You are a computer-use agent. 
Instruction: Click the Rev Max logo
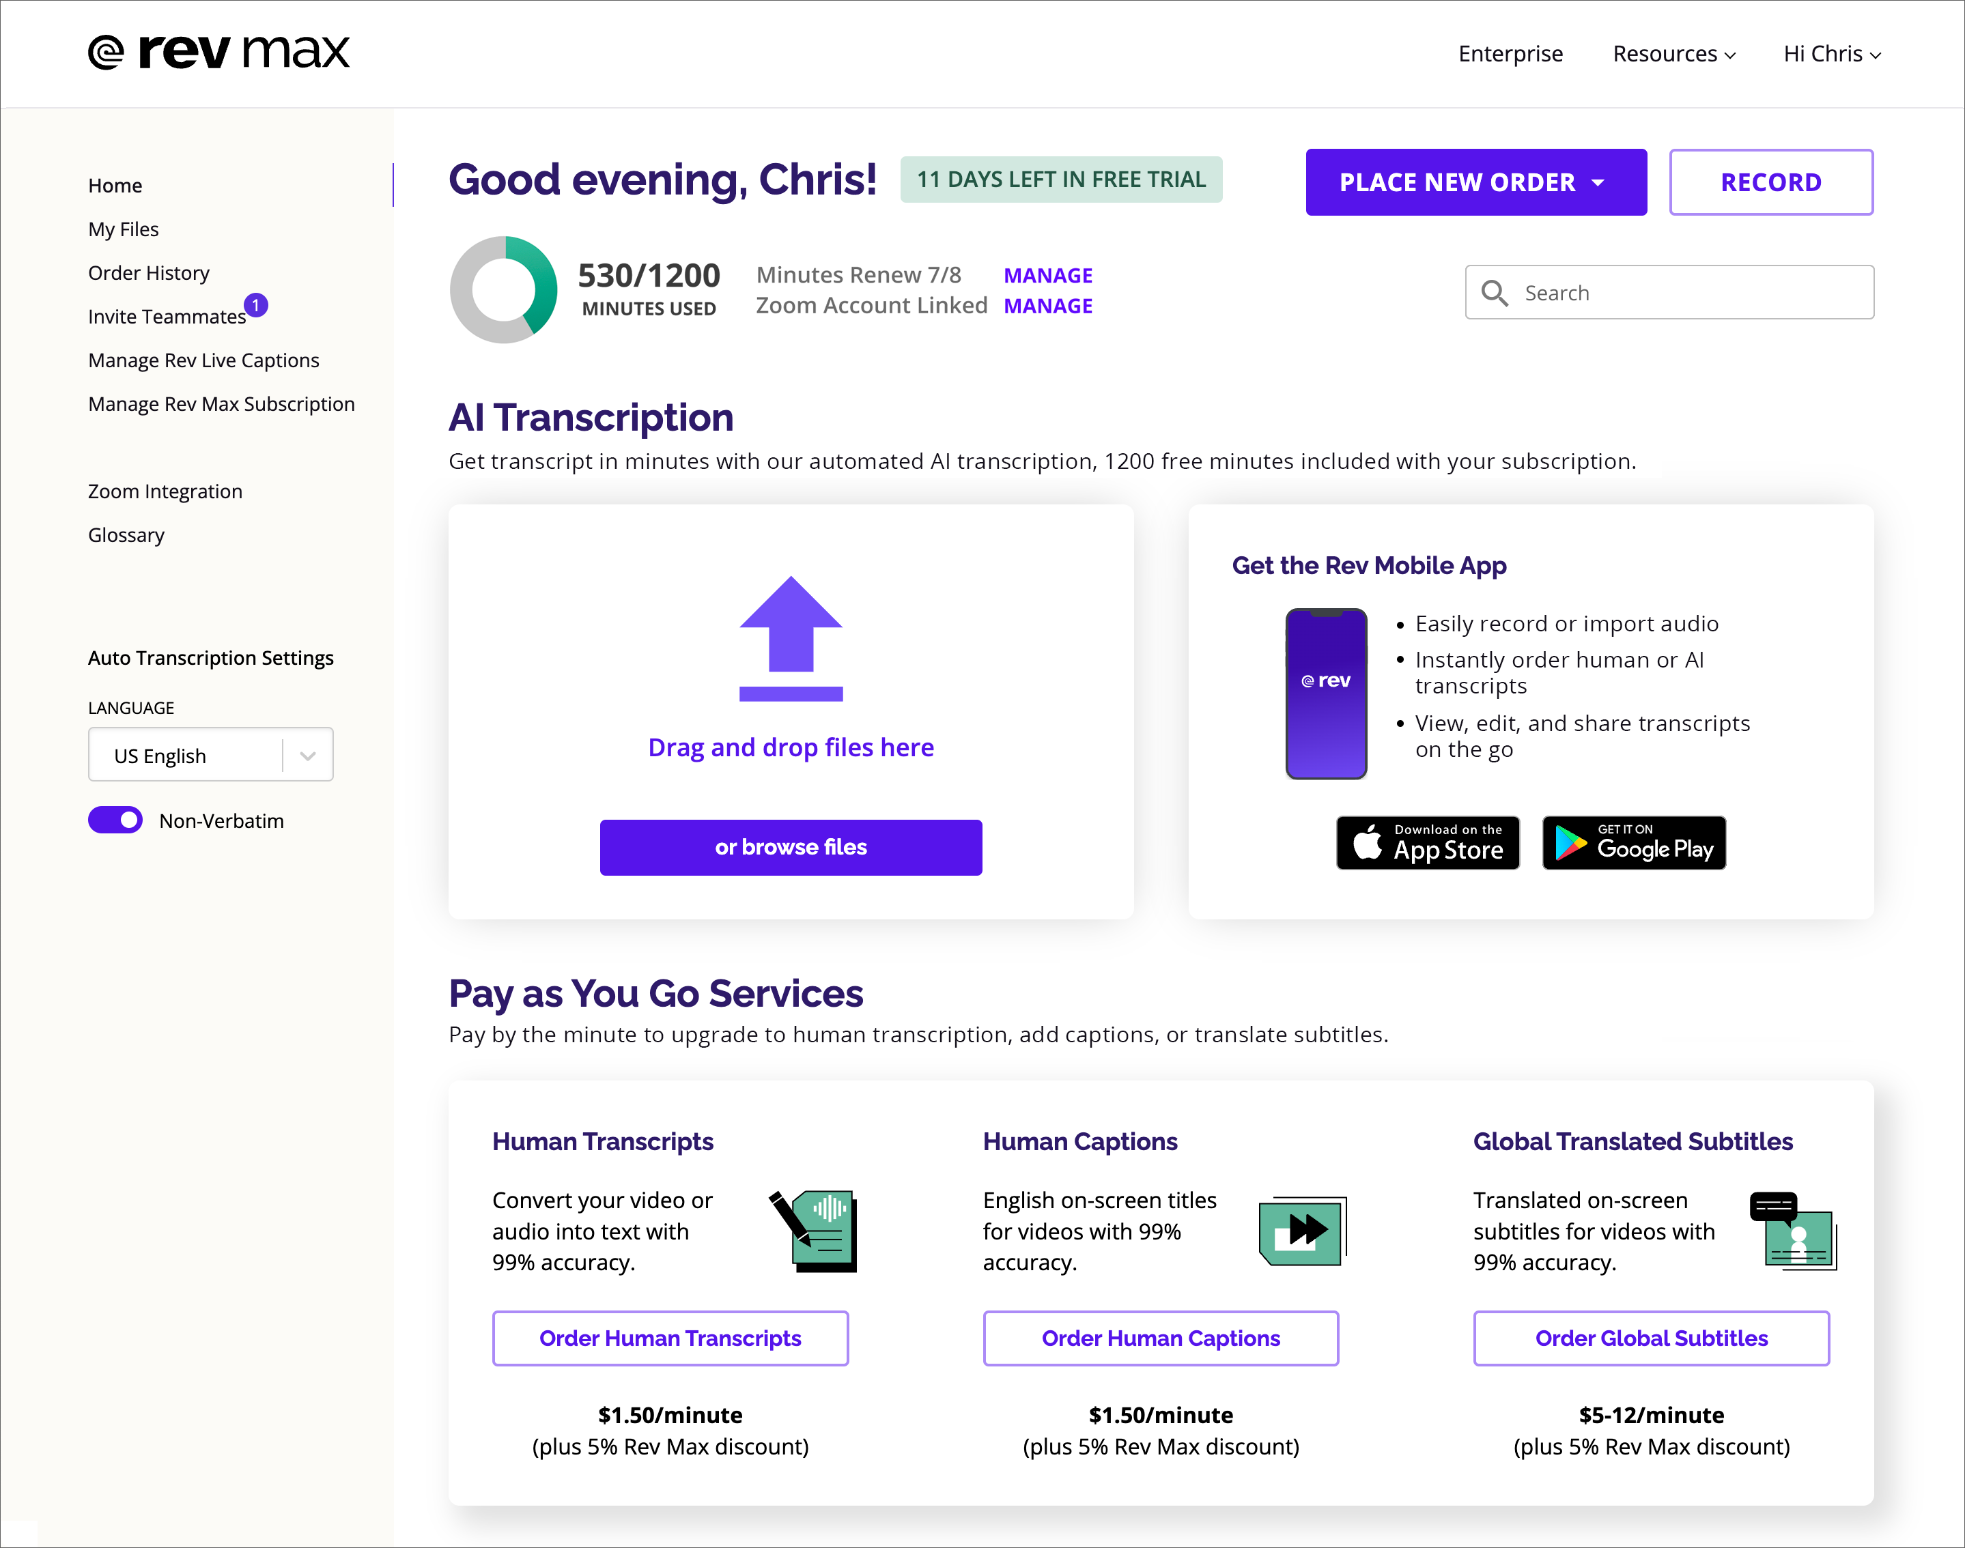pos(218,52)
